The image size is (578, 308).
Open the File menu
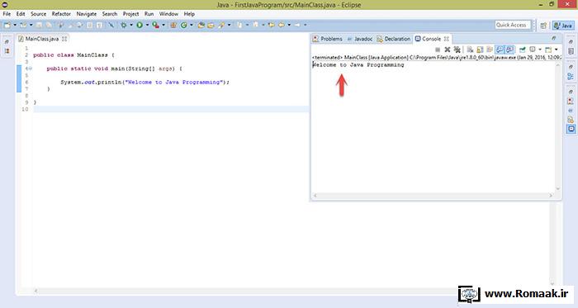7,14
